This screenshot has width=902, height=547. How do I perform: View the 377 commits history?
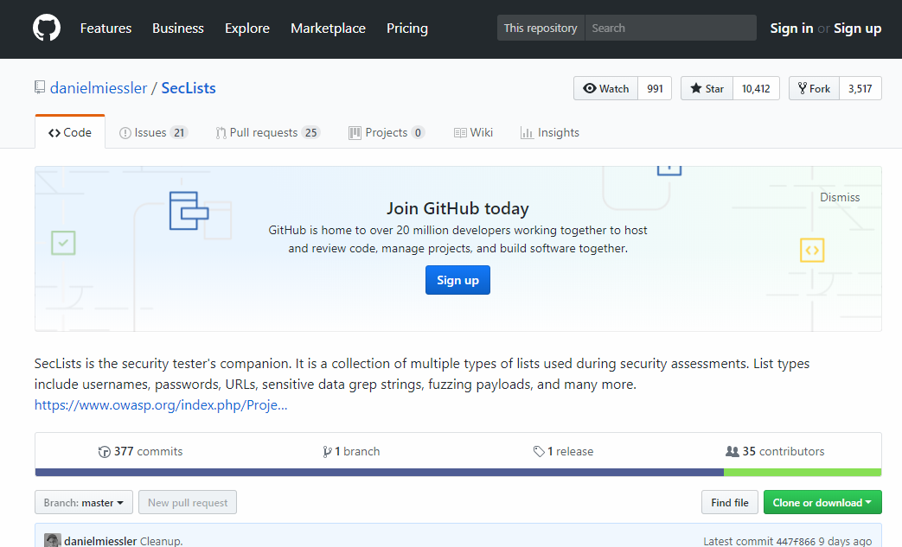(x=140, y=452)
